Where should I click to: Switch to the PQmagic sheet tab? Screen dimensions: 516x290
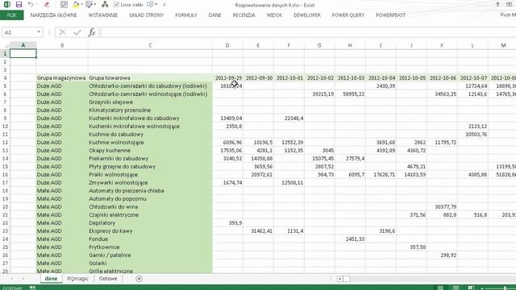(x=77, y=279)
